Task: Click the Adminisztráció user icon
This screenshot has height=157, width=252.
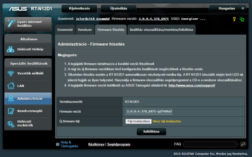Action: coord(11,98)
